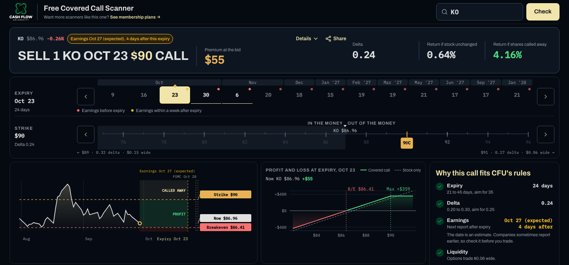Pick strike 76 on the strike ruler
Image resolution: width=569 pixels, height=265 pixels.
click(x=123, y=142)
